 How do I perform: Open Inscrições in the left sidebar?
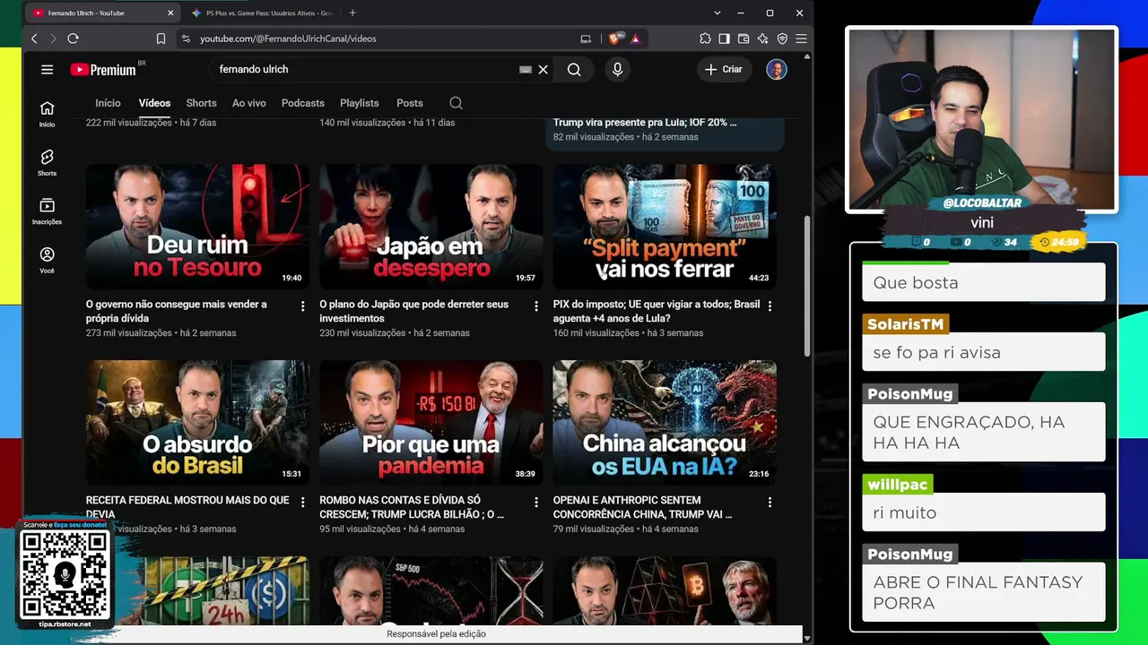[47, 211]
